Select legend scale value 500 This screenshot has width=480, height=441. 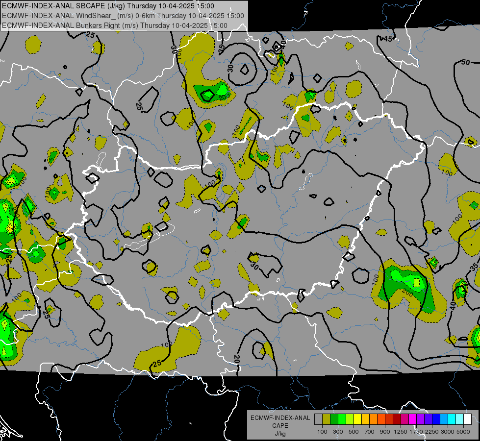pos(354,432)
